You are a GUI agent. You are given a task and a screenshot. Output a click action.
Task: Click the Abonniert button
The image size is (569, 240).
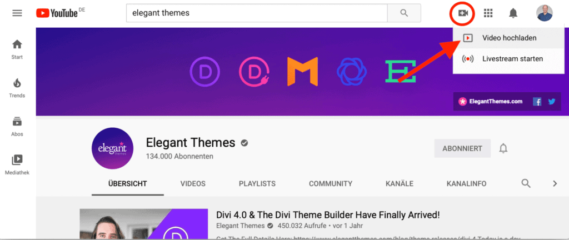click(x=462, y=148)
